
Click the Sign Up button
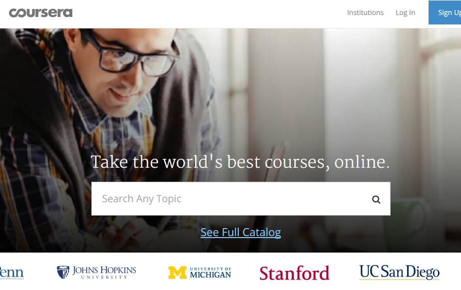pos(445,12)
